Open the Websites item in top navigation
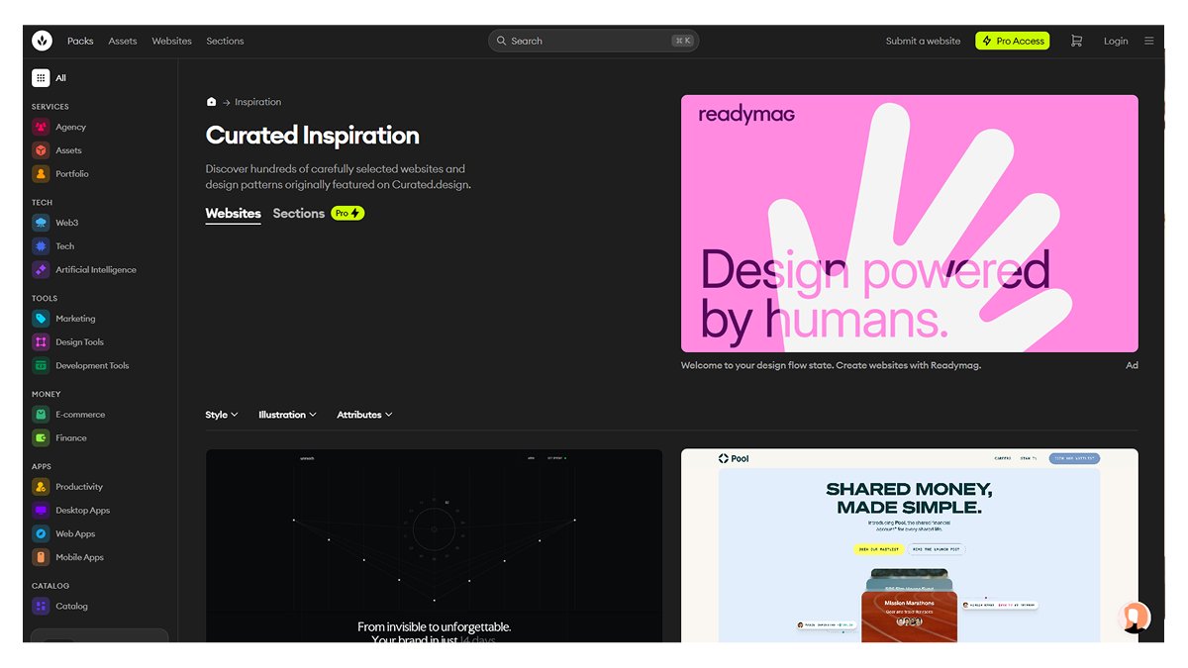This screenshot has height=668, width=1188. [172, 41]
